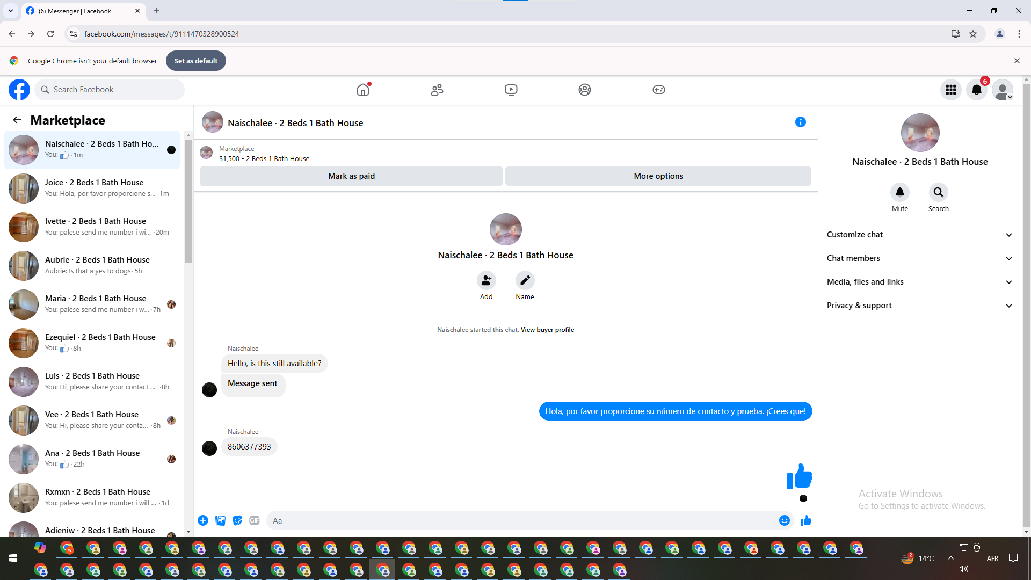Open the Luis 2 Beds 1 Bath House chat
The height and width of the screenshot is (580, 1031).
click(92, 382)
